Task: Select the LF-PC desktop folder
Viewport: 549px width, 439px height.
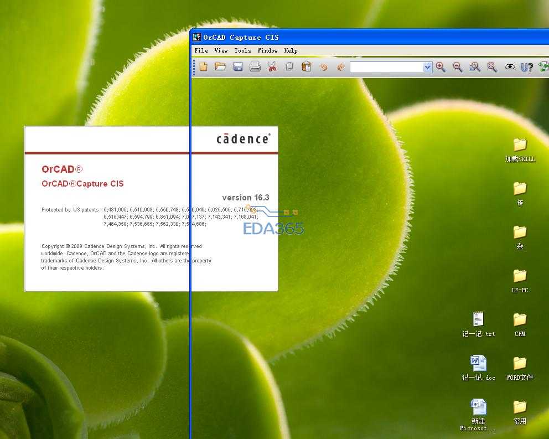Action: (x=520, y=281)
